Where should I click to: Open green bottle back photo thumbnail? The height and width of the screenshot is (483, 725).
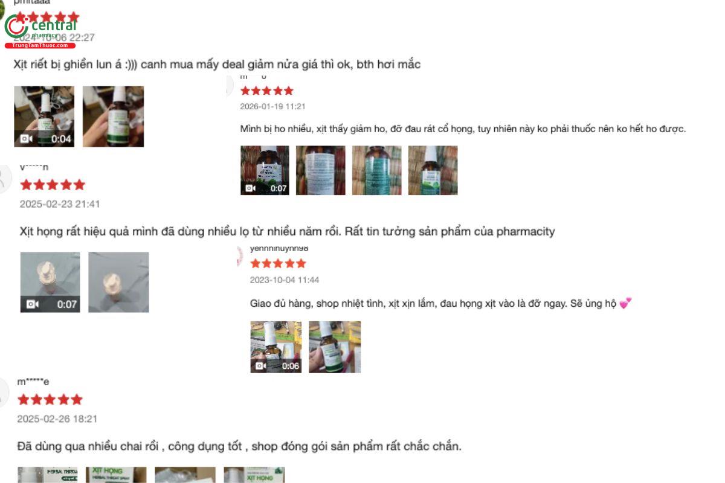click(x=377, y=170)
